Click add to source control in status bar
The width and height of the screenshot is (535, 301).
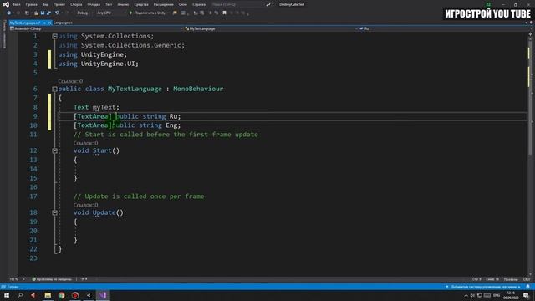coord(483,287)
